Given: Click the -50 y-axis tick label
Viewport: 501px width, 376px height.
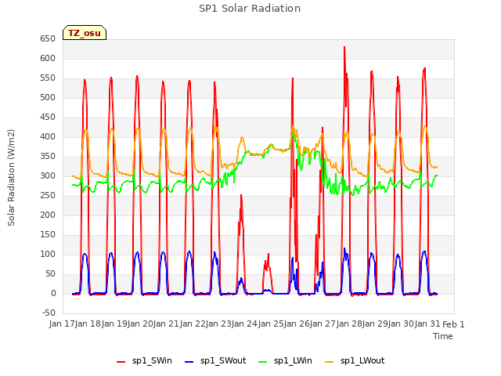Looking at the screenshot, I should click(x=49, y=313).
